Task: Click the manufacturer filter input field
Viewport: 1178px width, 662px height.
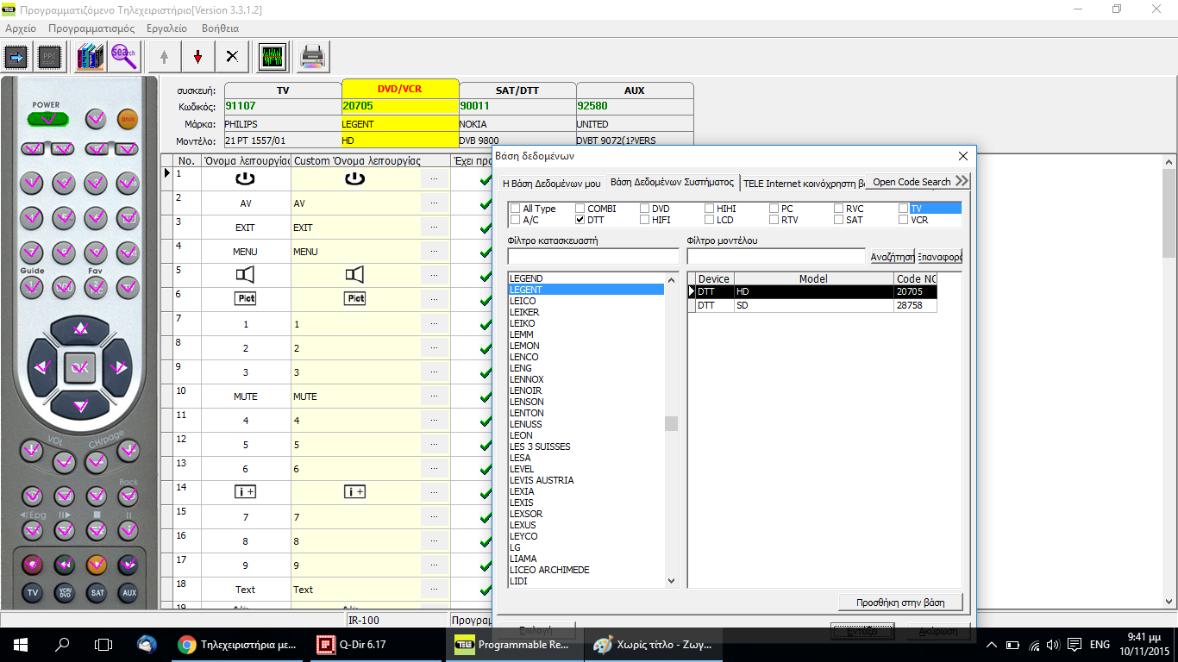Action: [593, 257]
